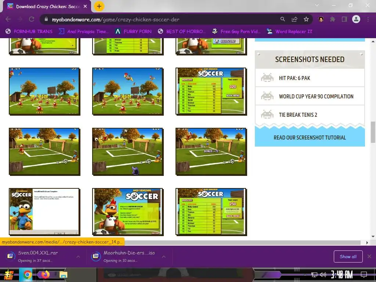Click the share page icon
Viewport: 376px width, 282px height.
pos(294,19)
